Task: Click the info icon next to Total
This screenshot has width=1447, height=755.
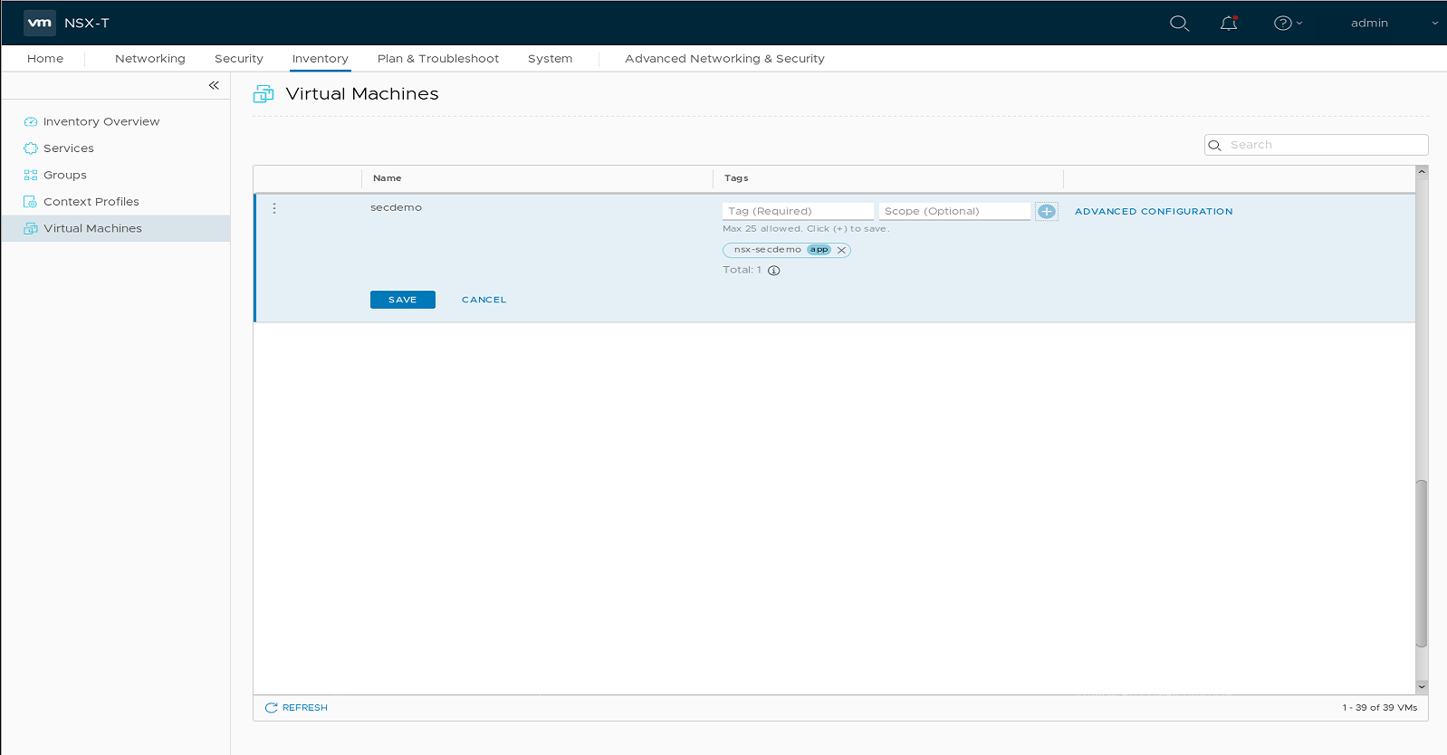Action: click(774, 271)
